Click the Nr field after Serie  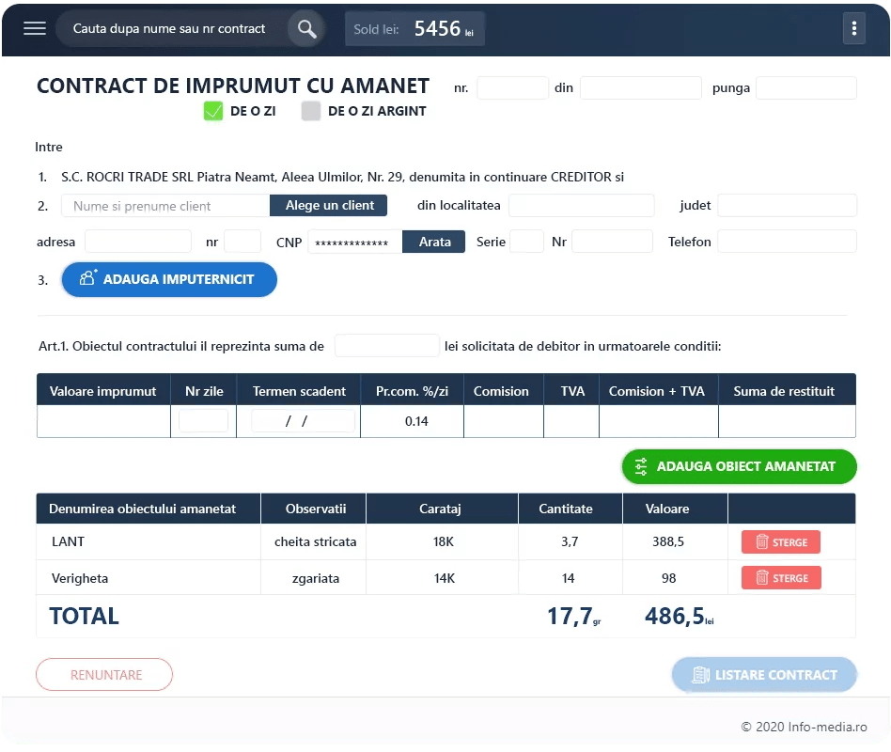pyautogui.click(x=612, y=242)
